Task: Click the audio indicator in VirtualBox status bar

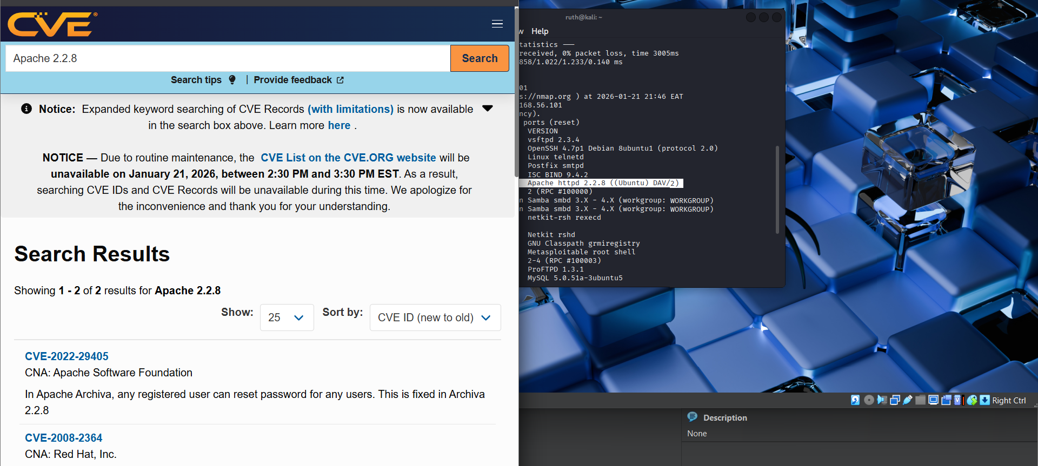Action: pos(882,400)
